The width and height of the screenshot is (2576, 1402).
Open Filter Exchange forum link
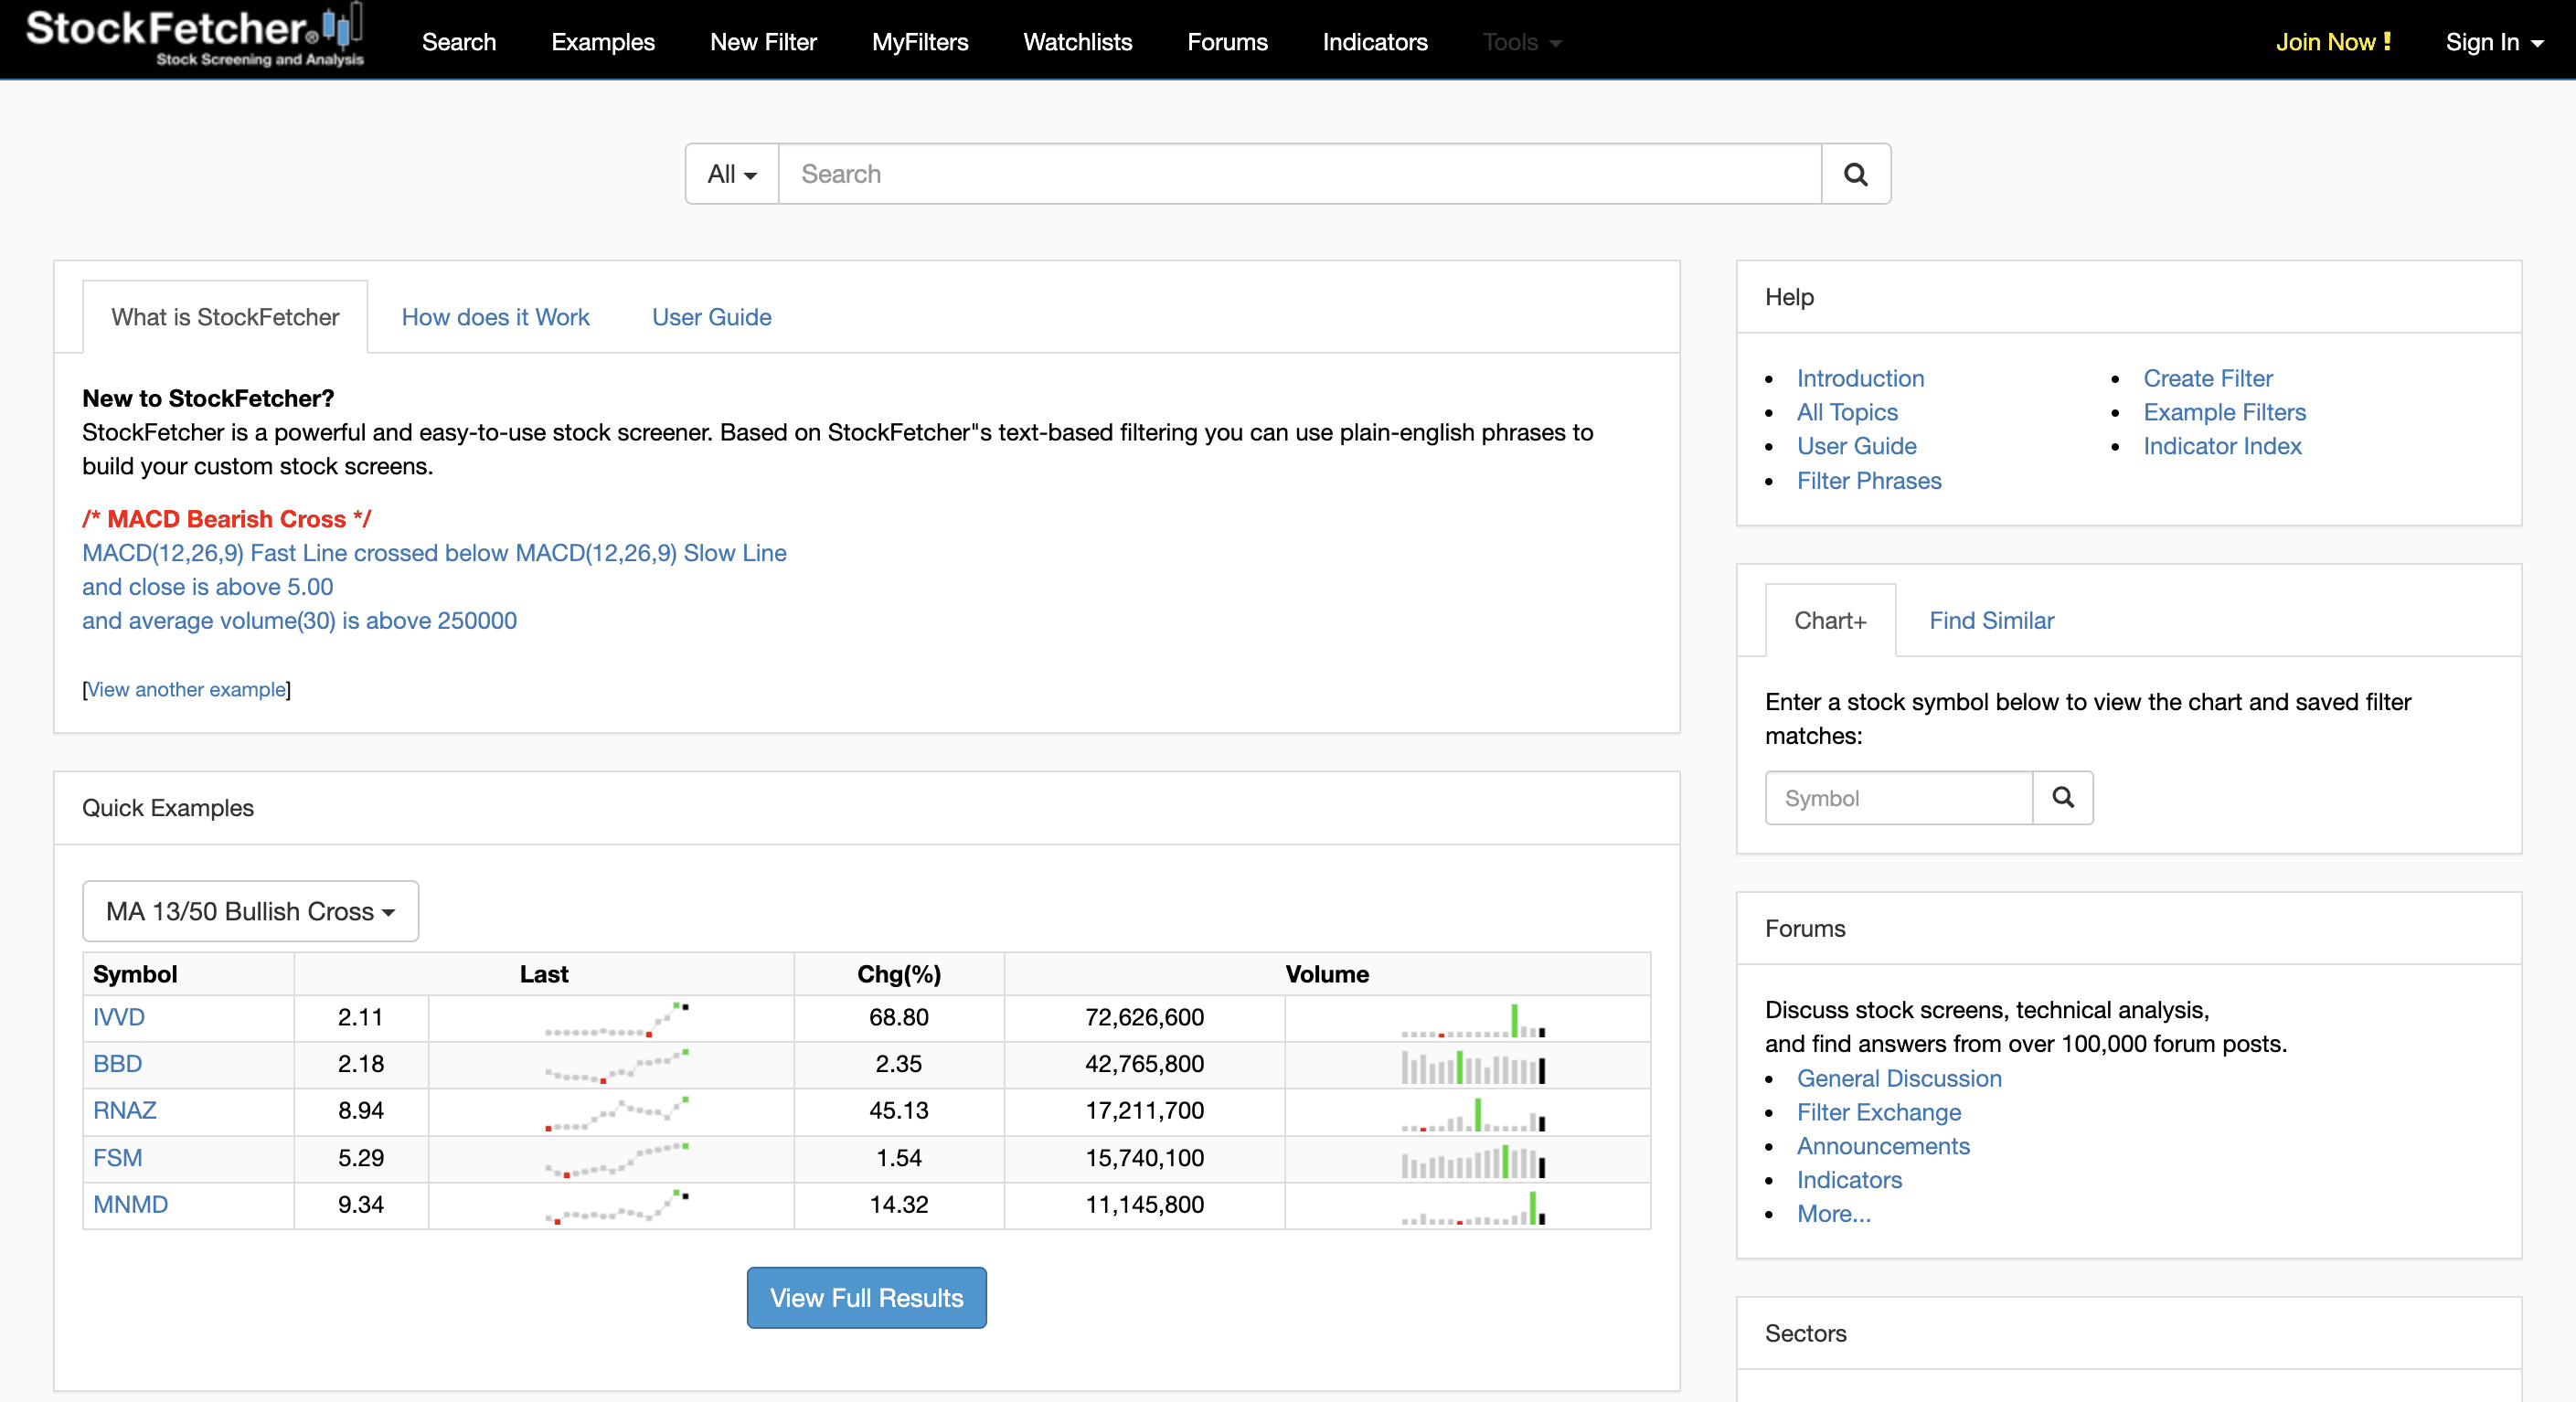point(1878,1112)
